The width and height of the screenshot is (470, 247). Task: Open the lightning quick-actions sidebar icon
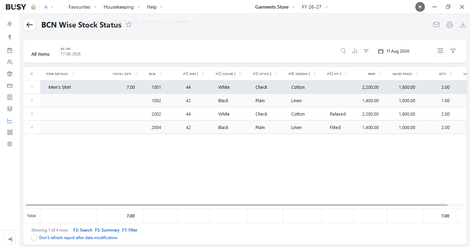pyautogui.click(x=10, y=24)
